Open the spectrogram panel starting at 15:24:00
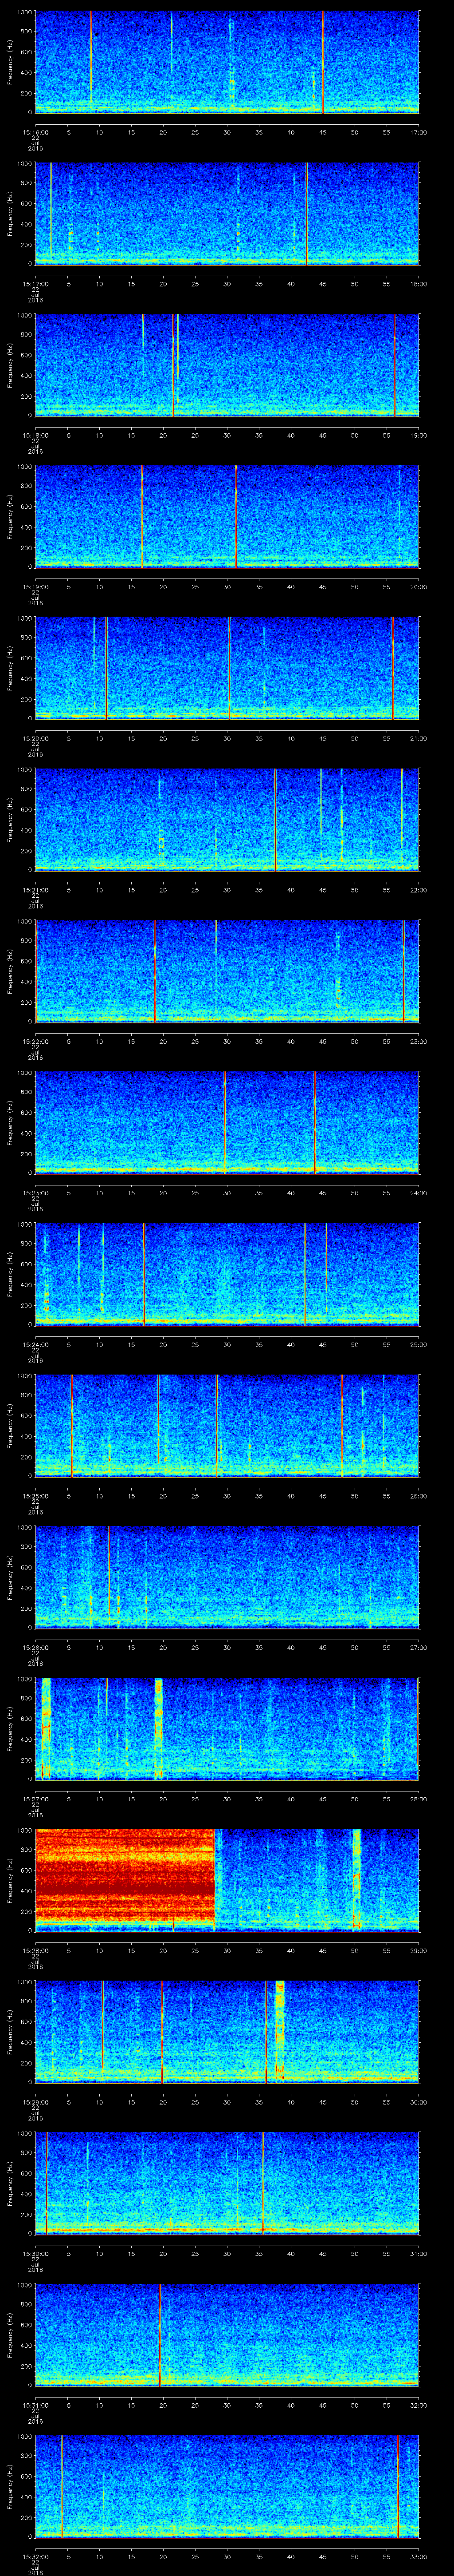This screenshot has width=454, height=2576. (x=227, y=1274)
